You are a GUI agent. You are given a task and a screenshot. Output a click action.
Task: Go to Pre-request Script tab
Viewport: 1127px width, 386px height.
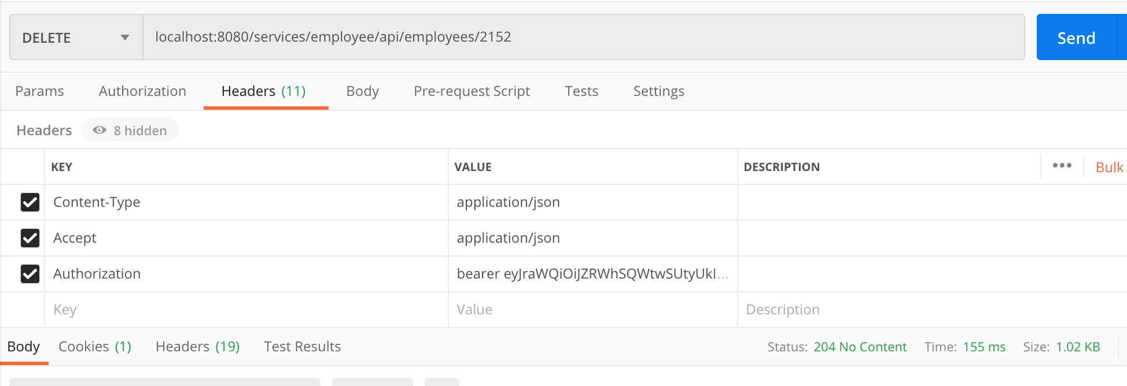[472, 91]
